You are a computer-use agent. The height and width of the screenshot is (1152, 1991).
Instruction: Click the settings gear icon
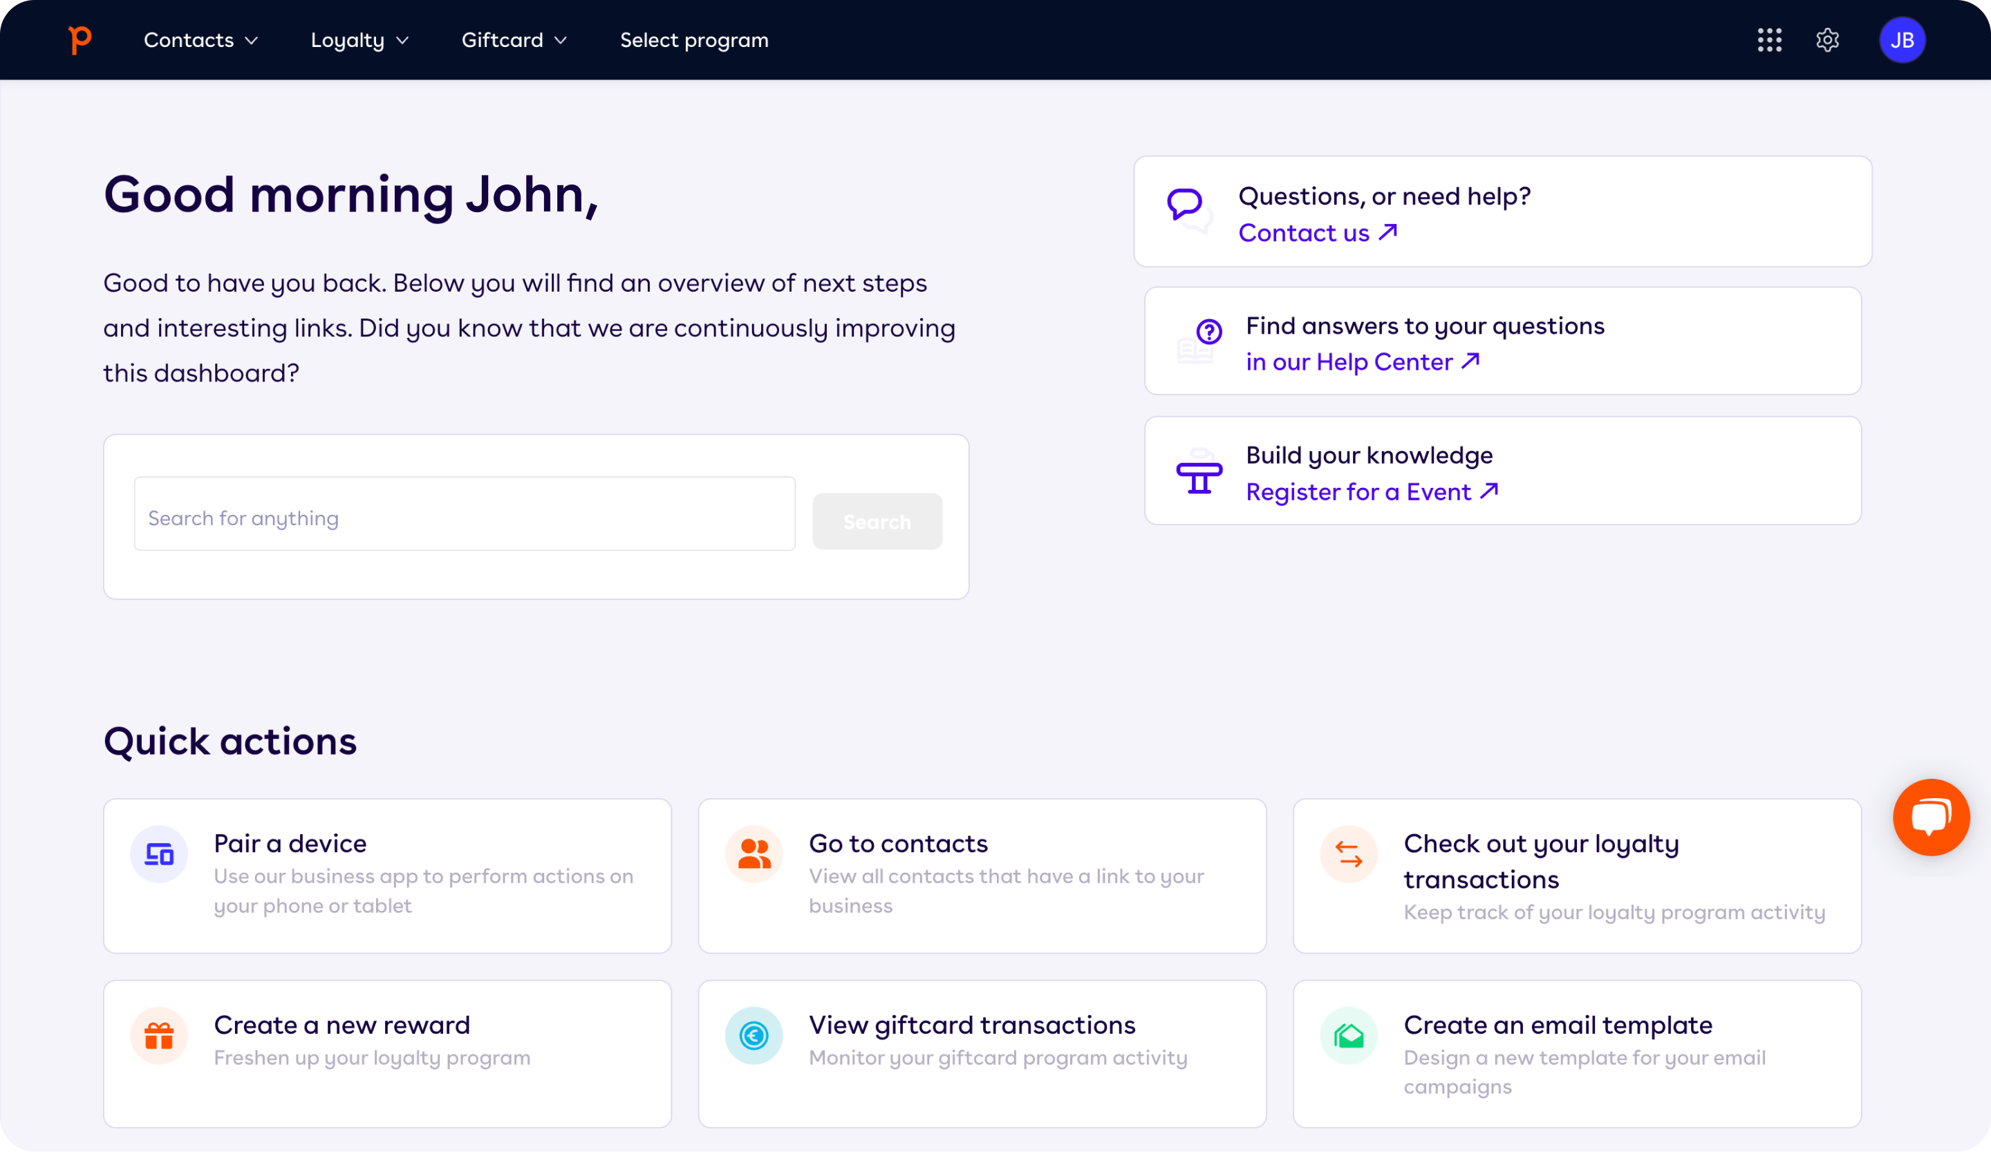(x=1828, y=40)
